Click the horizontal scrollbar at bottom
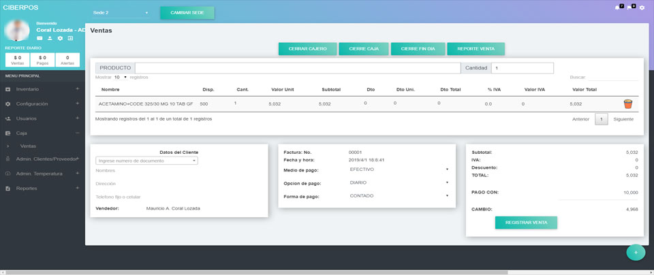654x275 pixels. coord(257,272)
